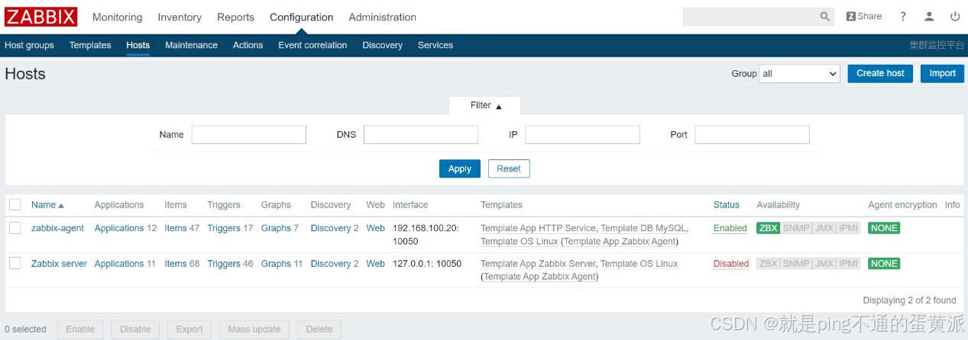Open the Monitoring menu
968x340 pixels.
[x=117, y=17]
